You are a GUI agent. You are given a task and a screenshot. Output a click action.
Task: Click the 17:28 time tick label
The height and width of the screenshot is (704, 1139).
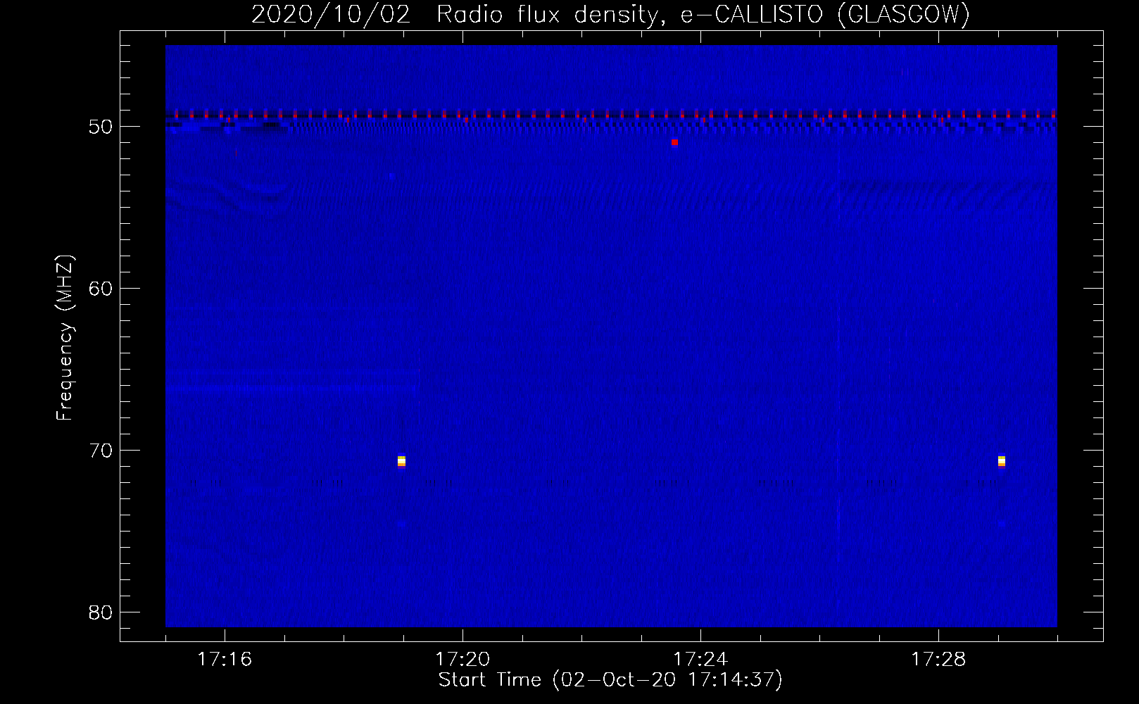tap(938, 660)
